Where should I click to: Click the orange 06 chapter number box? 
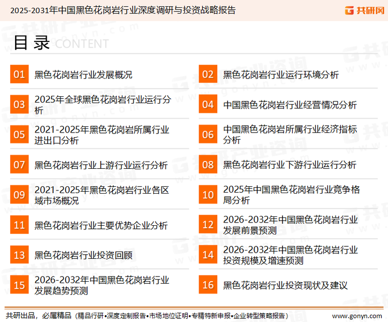[208, 135]
